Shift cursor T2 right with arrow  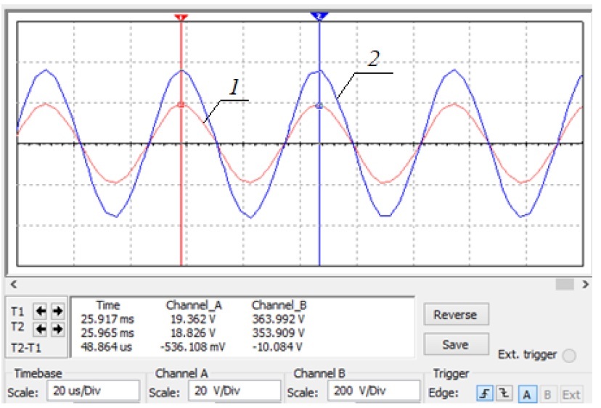coord(57,329)
